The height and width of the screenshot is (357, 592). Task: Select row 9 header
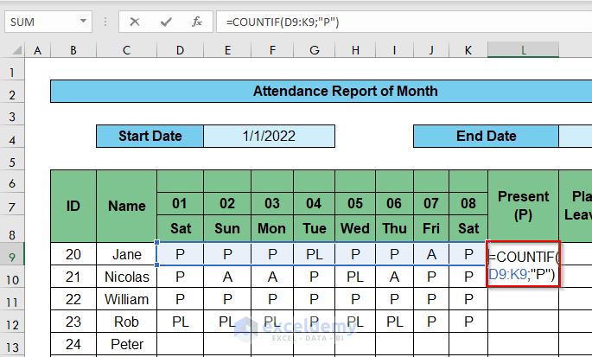pyautogui.click(x=12, y=254)
